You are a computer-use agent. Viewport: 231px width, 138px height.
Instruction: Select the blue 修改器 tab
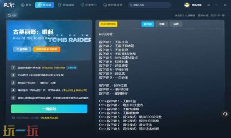pyautogui.click(x=148, y=24)
